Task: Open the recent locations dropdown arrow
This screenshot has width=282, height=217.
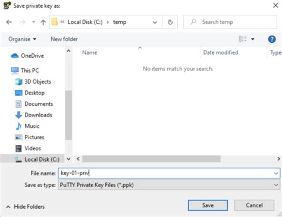Action: pyautogui.click(x=34, y=22)
